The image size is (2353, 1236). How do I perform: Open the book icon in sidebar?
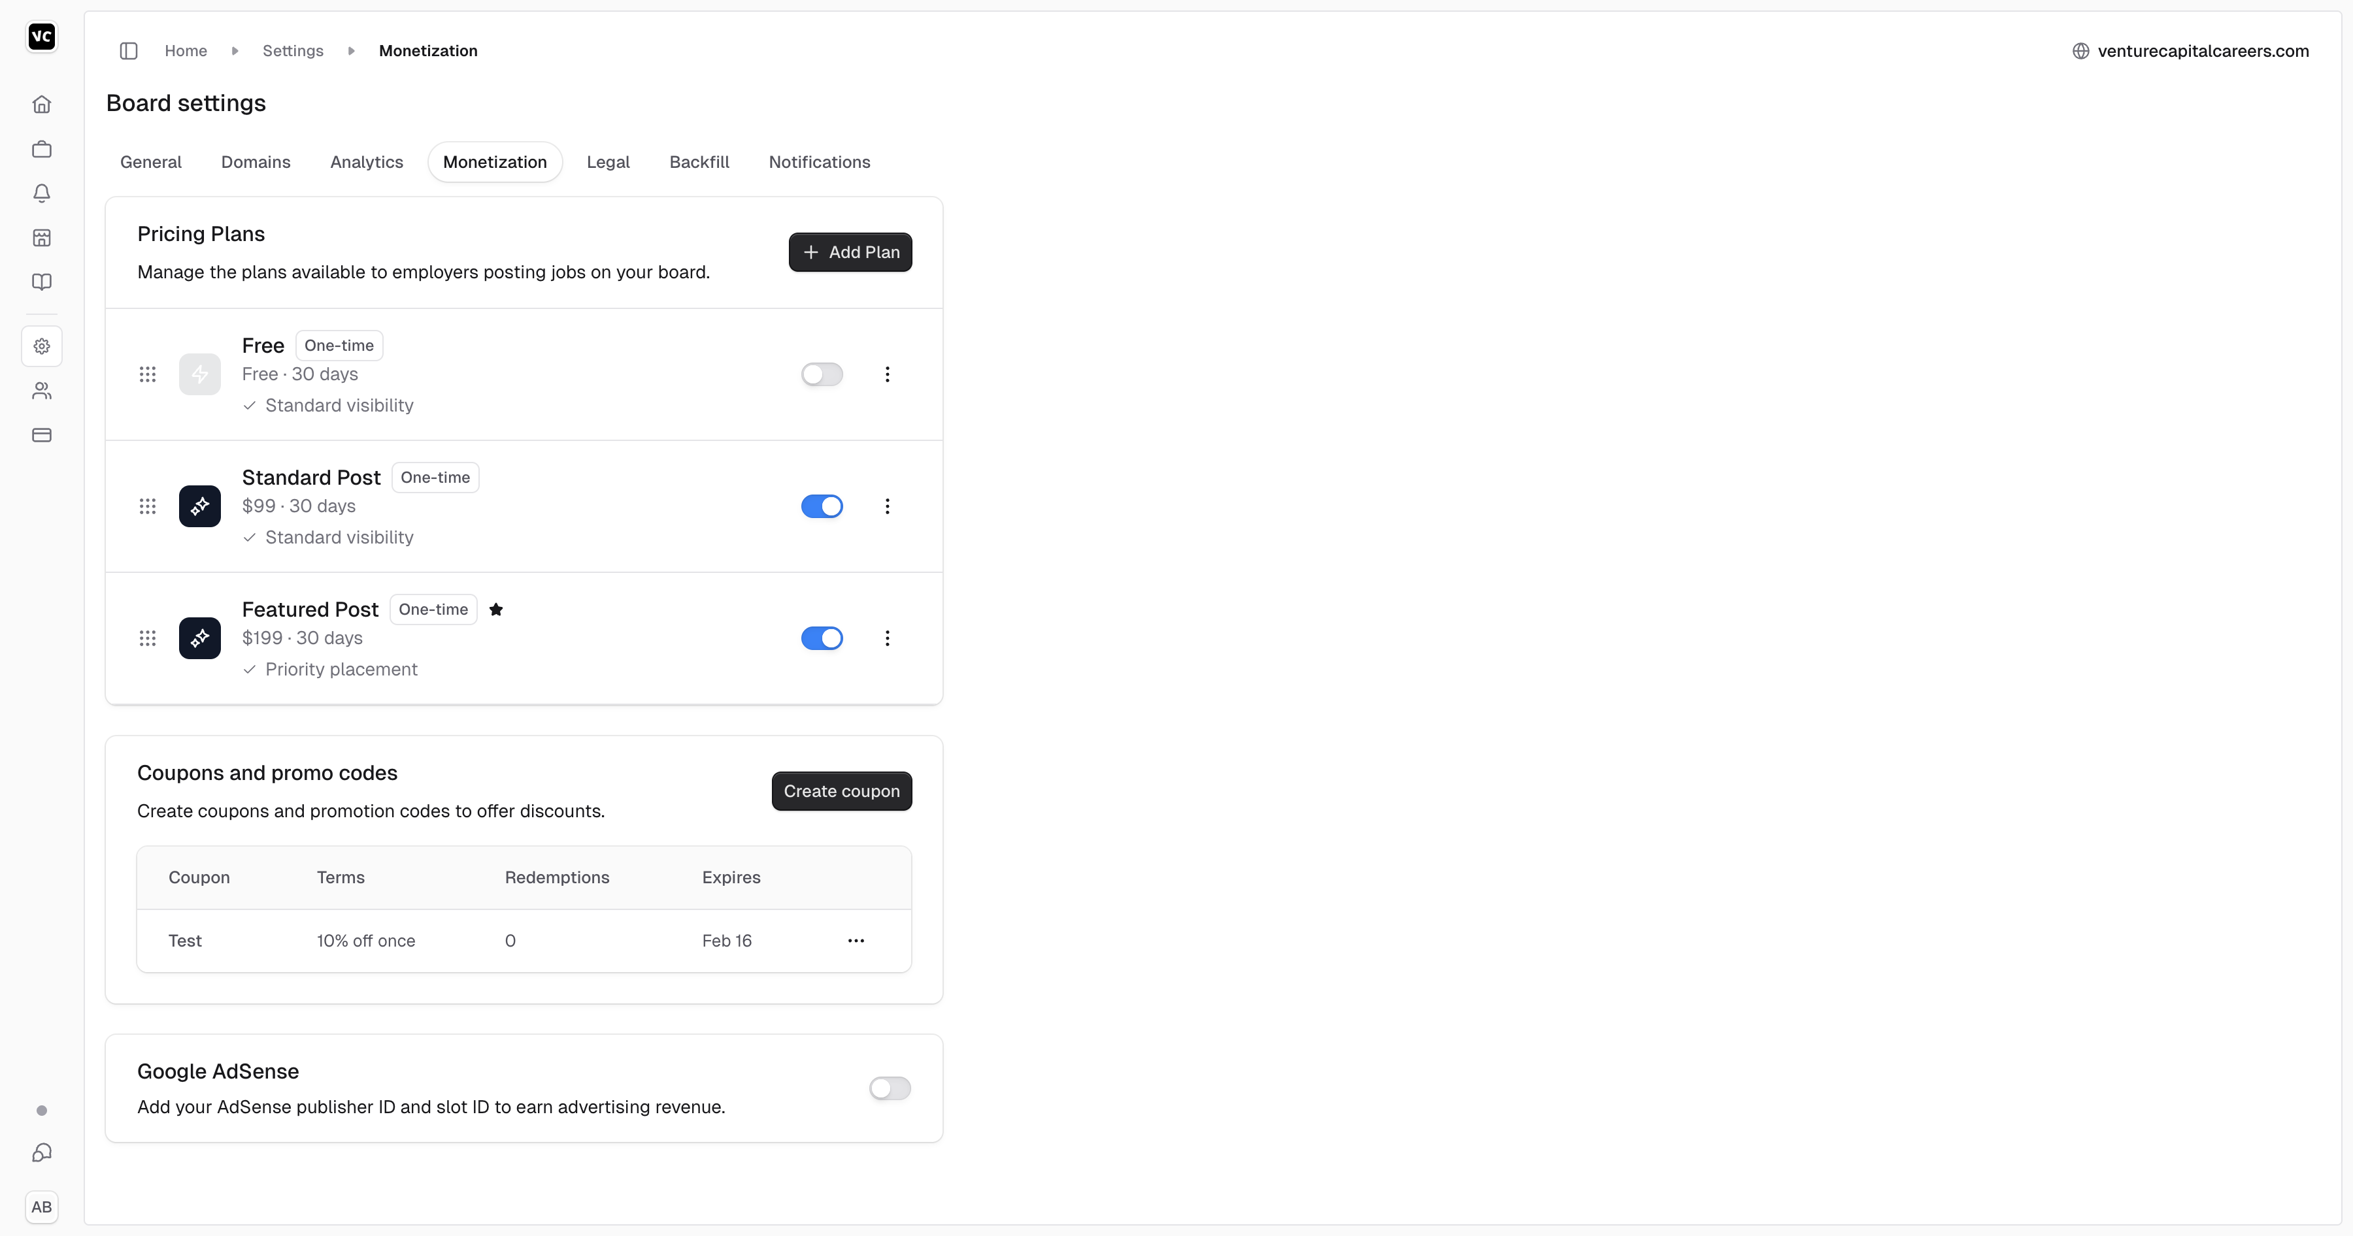[x=42, y=282]
